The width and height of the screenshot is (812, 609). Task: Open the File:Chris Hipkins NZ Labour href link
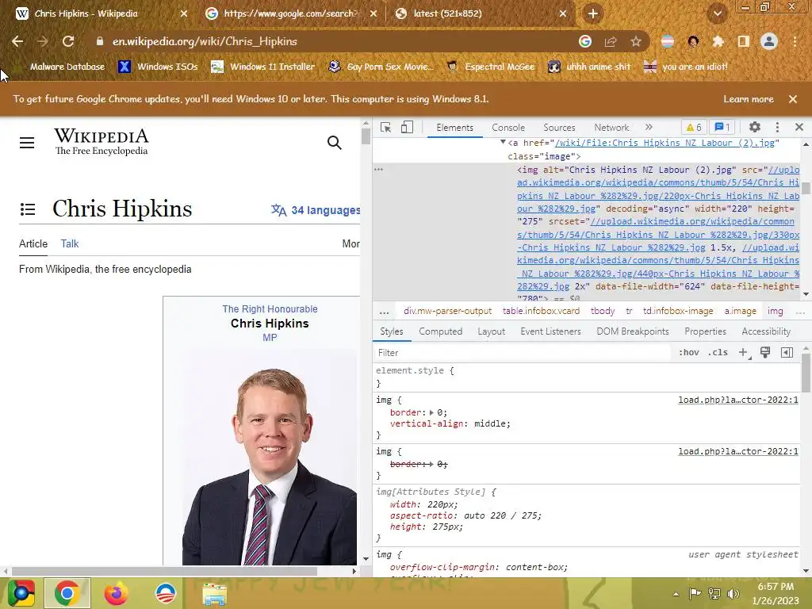(x=665, y=143)
